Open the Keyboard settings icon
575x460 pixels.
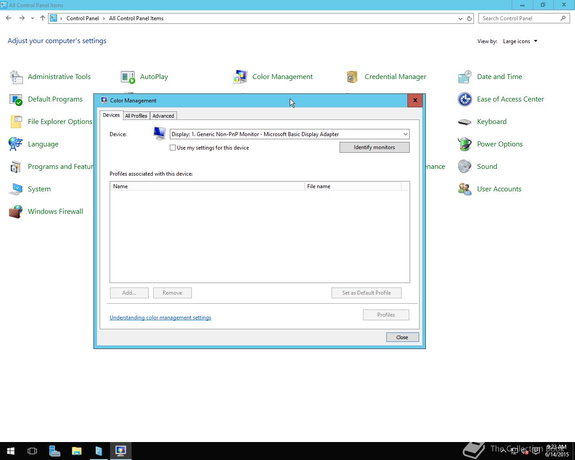coord(465,122)
